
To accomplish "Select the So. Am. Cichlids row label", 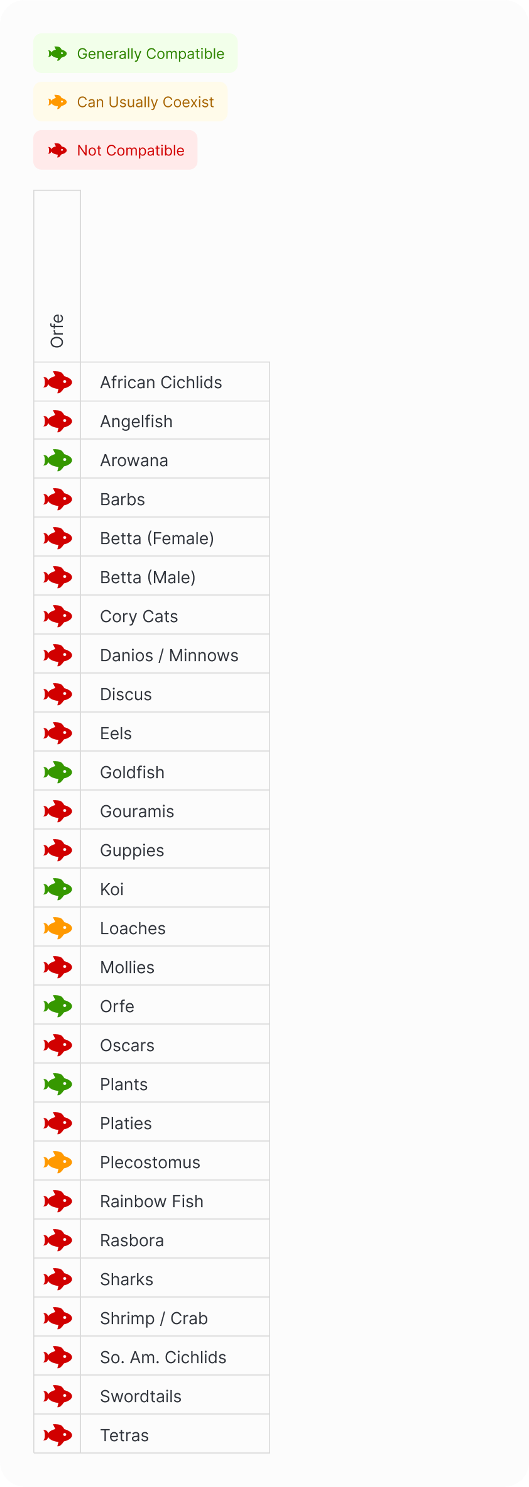I will pos(163,1357).
